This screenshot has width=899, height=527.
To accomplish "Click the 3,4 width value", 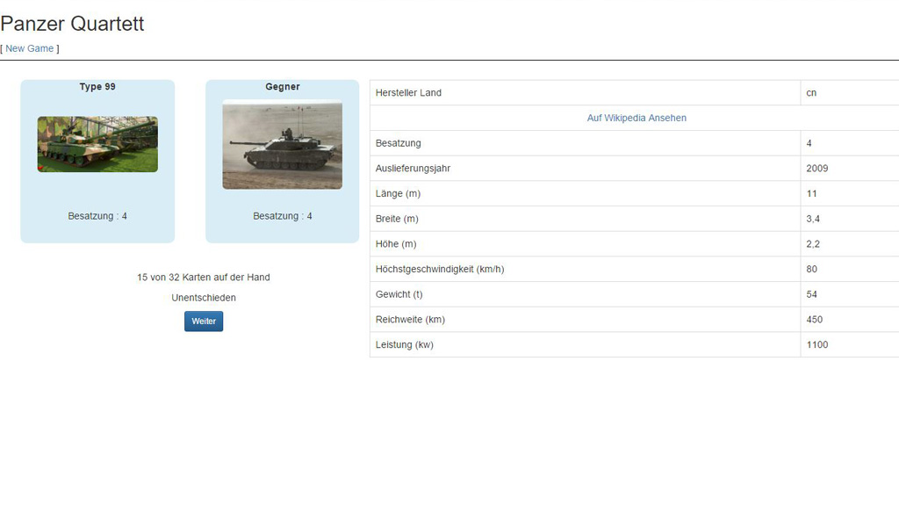I will click(x=813, y=219).
